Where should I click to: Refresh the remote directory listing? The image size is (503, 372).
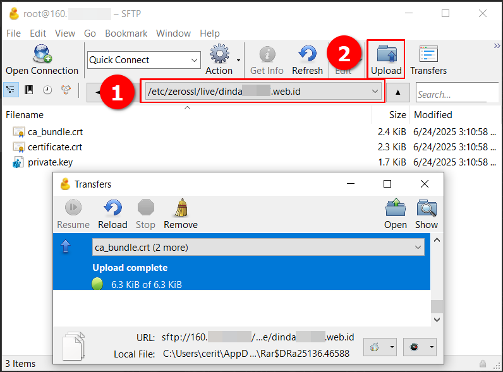(307, 60)
